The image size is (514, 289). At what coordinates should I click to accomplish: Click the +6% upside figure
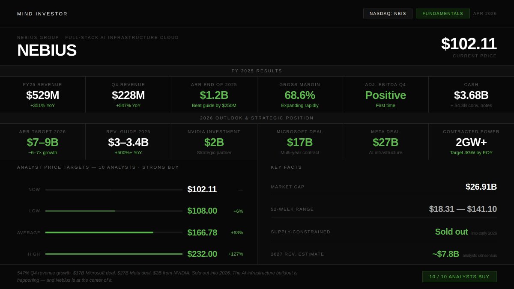(x=238, y=211)
